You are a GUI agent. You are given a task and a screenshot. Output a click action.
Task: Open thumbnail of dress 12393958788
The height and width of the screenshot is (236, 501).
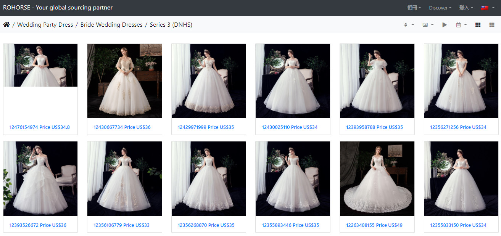(377, 80)
